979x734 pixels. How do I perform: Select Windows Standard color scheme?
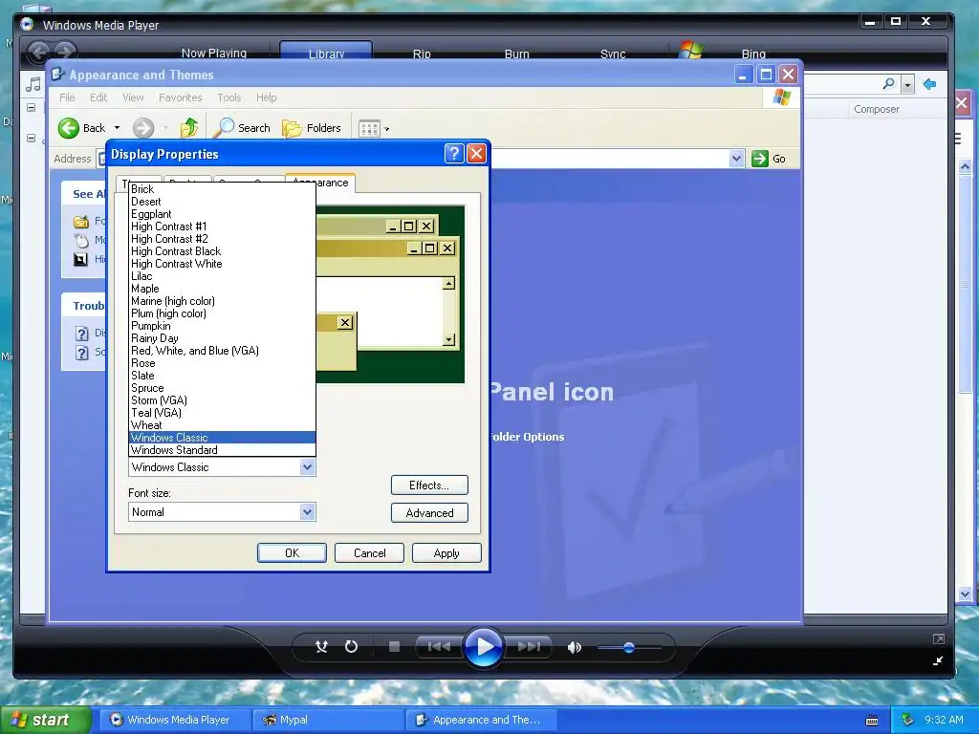pyautogui.click(x=222, y=450)
